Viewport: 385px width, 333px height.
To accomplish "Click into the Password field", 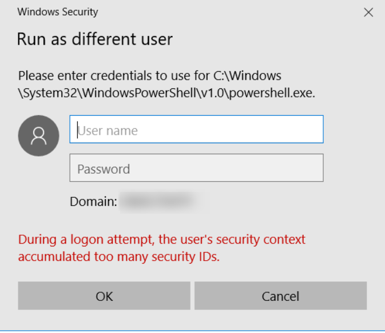I will point(196,168).
